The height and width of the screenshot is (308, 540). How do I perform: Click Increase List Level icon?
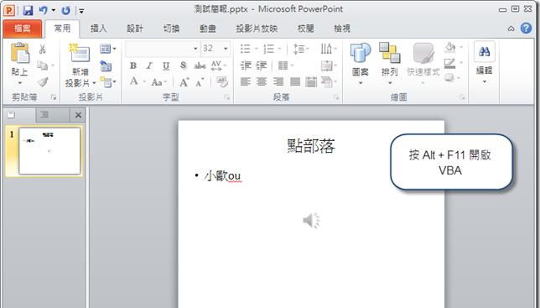(x=262, y=65)
